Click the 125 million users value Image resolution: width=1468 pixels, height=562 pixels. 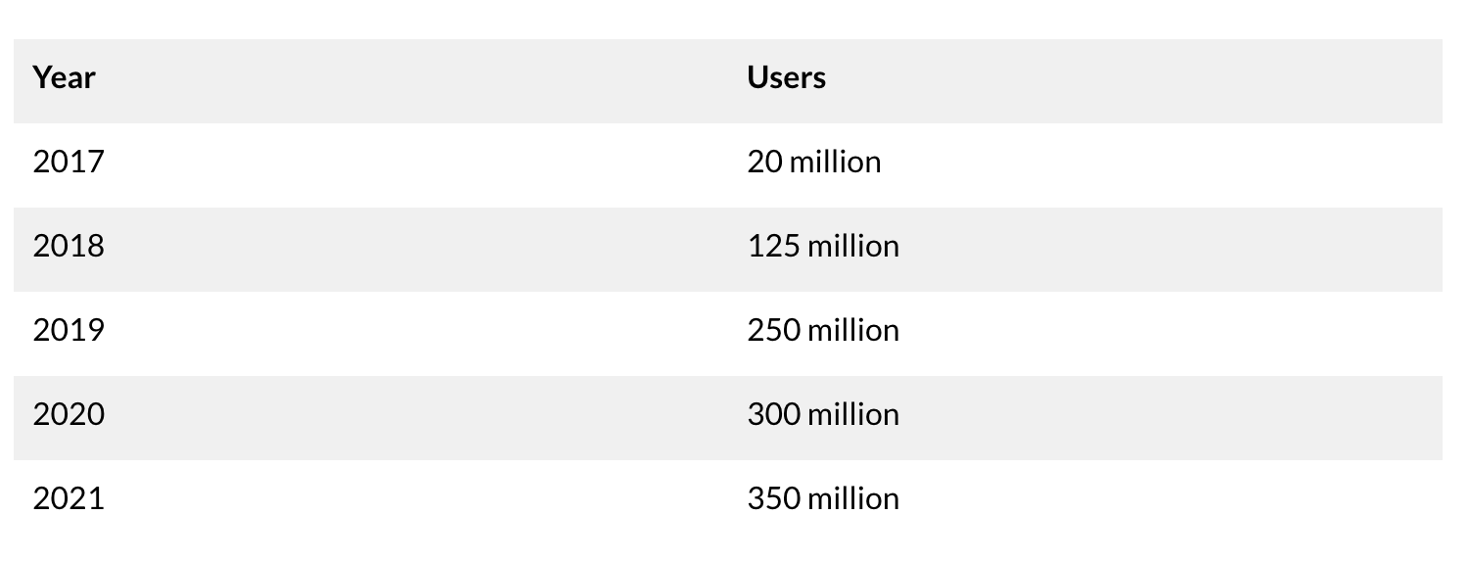pos(823,246)
